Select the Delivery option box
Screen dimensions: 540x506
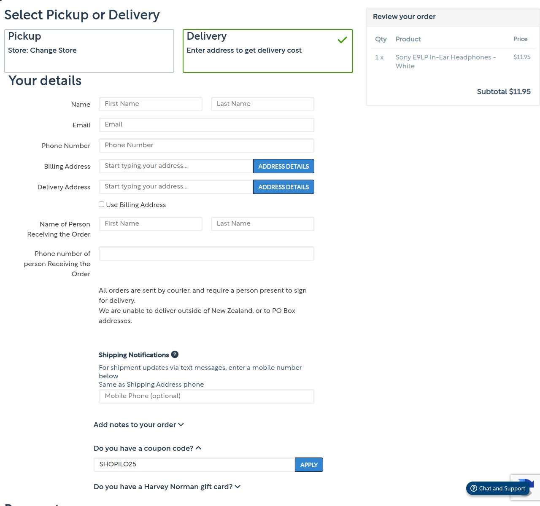pyautogui.click(x=268, y=51)
